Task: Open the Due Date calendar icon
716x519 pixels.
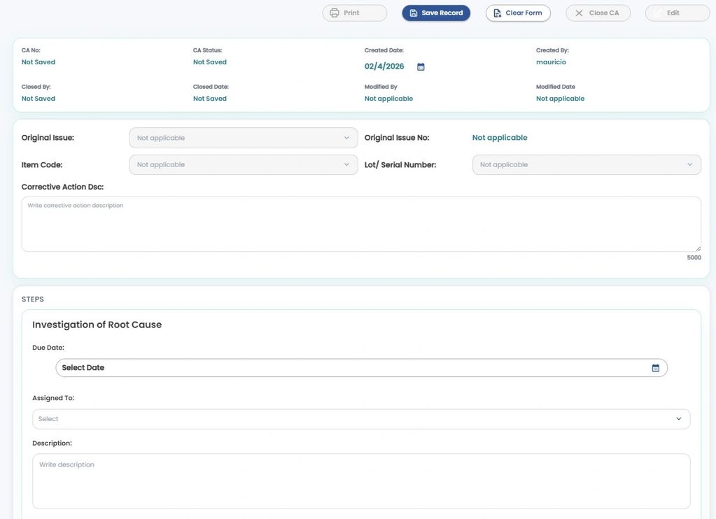Action: [655, 368]
